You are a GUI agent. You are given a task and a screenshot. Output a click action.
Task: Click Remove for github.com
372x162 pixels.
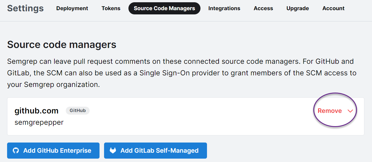[x=329, y=111]
